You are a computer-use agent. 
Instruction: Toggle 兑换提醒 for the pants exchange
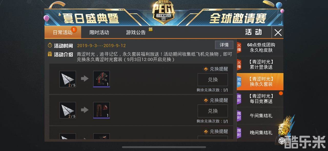216,100
